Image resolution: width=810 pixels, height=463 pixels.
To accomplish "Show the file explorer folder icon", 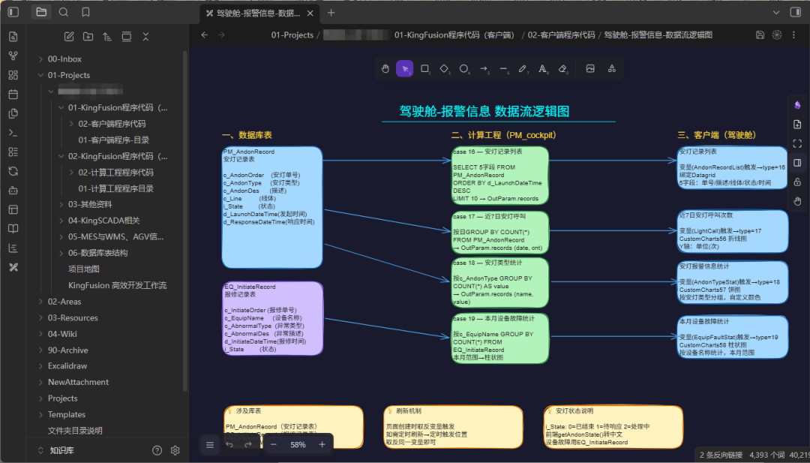I will click(x=41, y=13).
